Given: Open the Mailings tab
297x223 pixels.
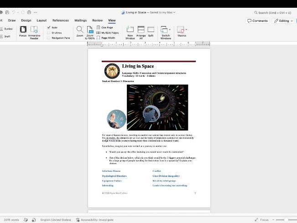Looking at the screenshot, I should (80, 20).
